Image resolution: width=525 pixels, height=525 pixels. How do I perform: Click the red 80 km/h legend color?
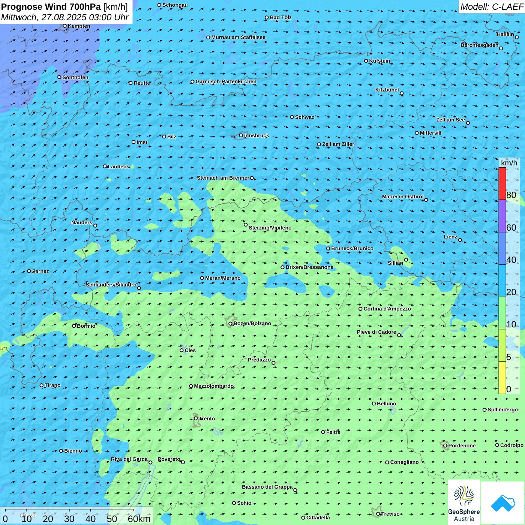pyautogui.click(x=502, y=183)
